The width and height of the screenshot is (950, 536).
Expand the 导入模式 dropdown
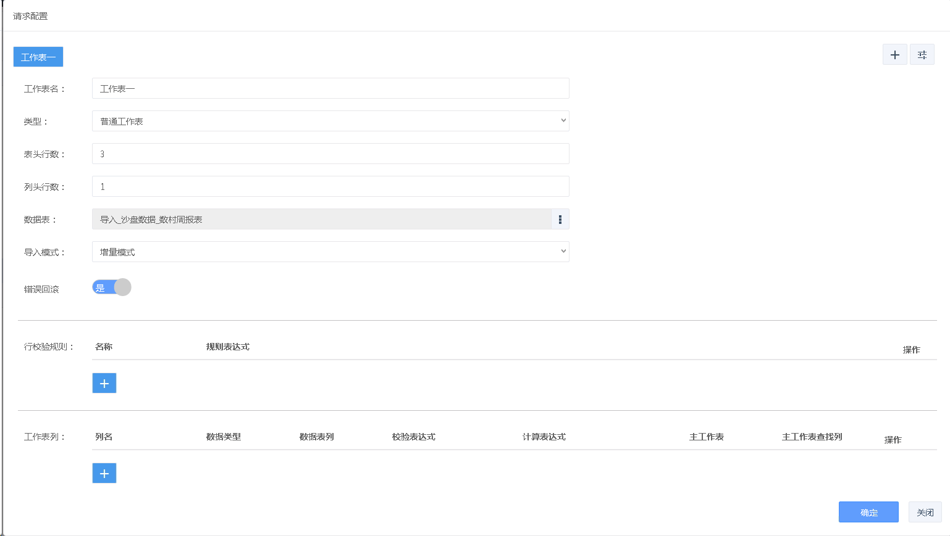click(x=330, y=252)
